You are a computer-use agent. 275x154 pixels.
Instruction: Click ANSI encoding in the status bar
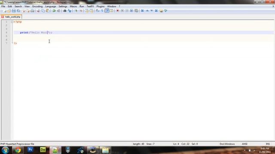coord(244,144)
